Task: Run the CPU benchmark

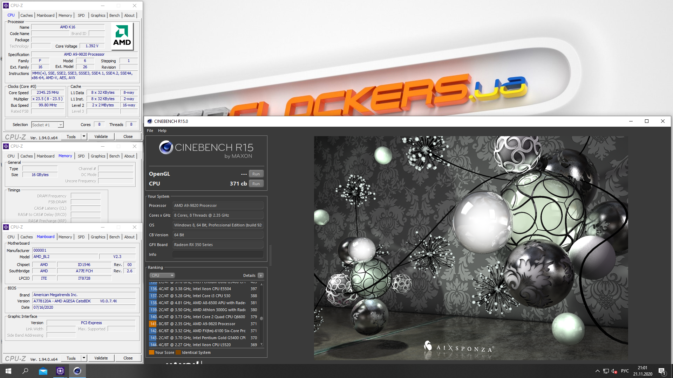Action: (256, 184)
